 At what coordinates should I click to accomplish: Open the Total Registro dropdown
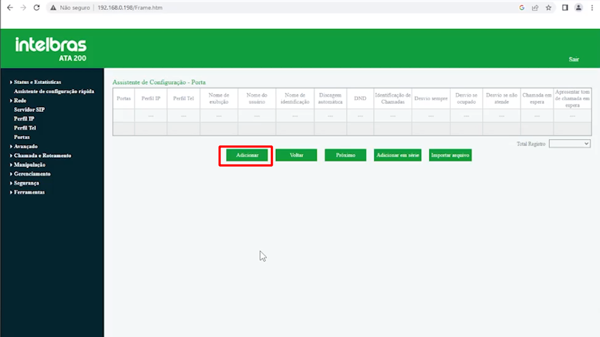[x=570, y=144]
